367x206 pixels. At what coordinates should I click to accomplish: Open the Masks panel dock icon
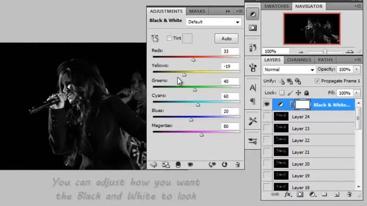point(253,28)
